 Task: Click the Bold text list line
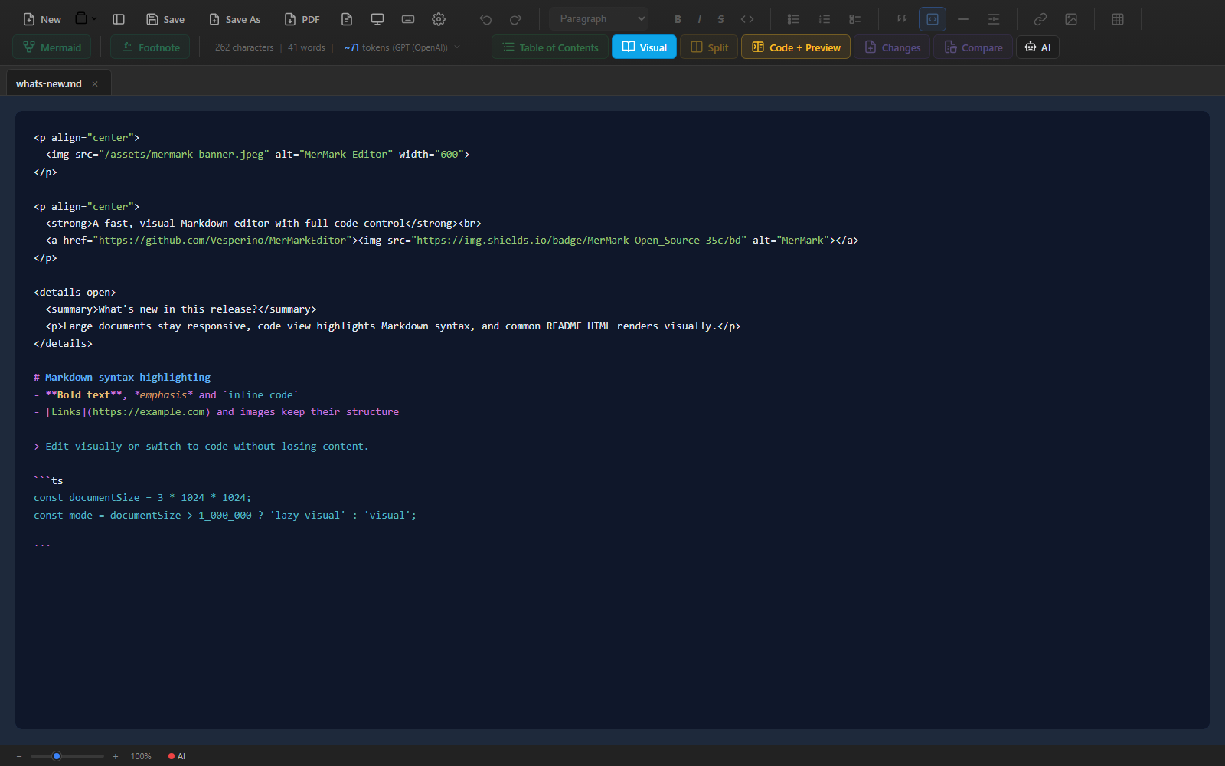tap(166, 395)
